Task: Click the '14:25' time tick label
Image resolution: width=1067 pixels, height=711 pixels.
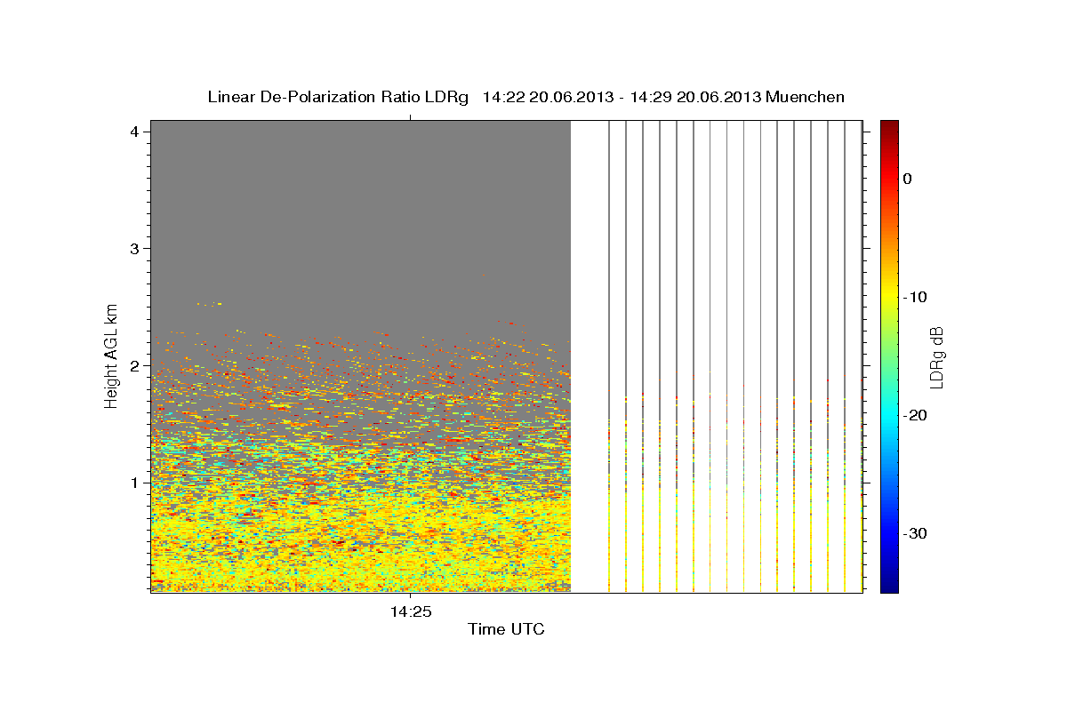Action: pyautogui.click(x=410, y=611)
